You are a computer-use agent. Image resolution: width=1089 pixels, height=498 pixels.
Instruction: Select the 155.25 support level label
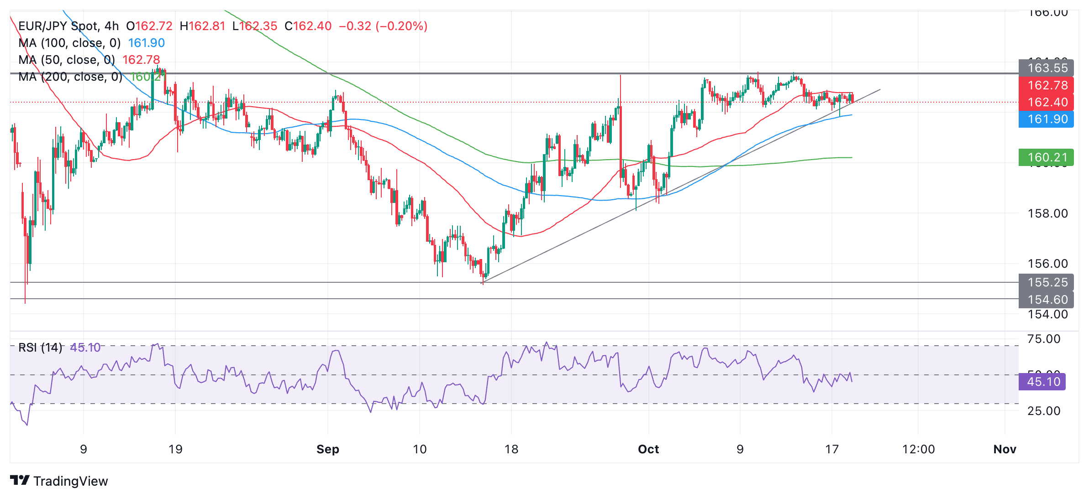click(x=1046, y=283)
